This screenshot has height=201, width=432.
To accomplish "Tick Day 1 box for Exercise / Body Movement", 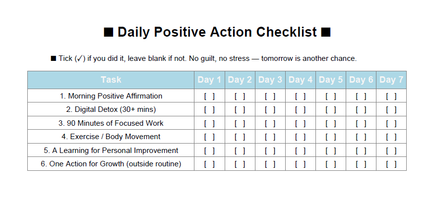I will pyautogui.click(x=209, y=137).
